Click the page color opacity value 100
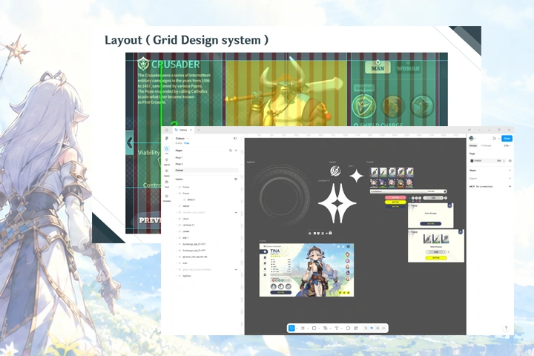 coord(499,160)
